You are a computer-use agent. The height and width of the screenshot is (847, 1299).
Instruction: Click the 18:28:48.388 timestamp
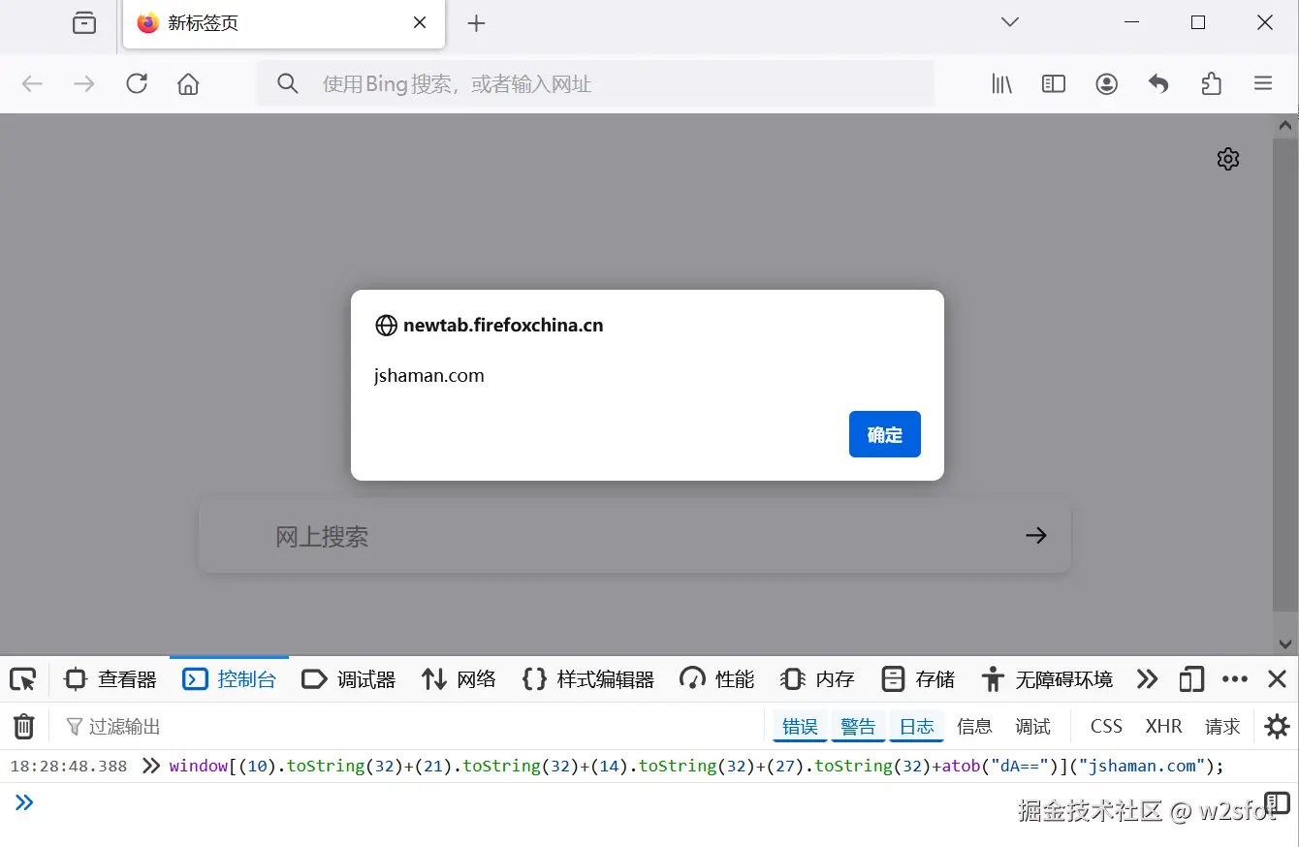coord(69,766)
